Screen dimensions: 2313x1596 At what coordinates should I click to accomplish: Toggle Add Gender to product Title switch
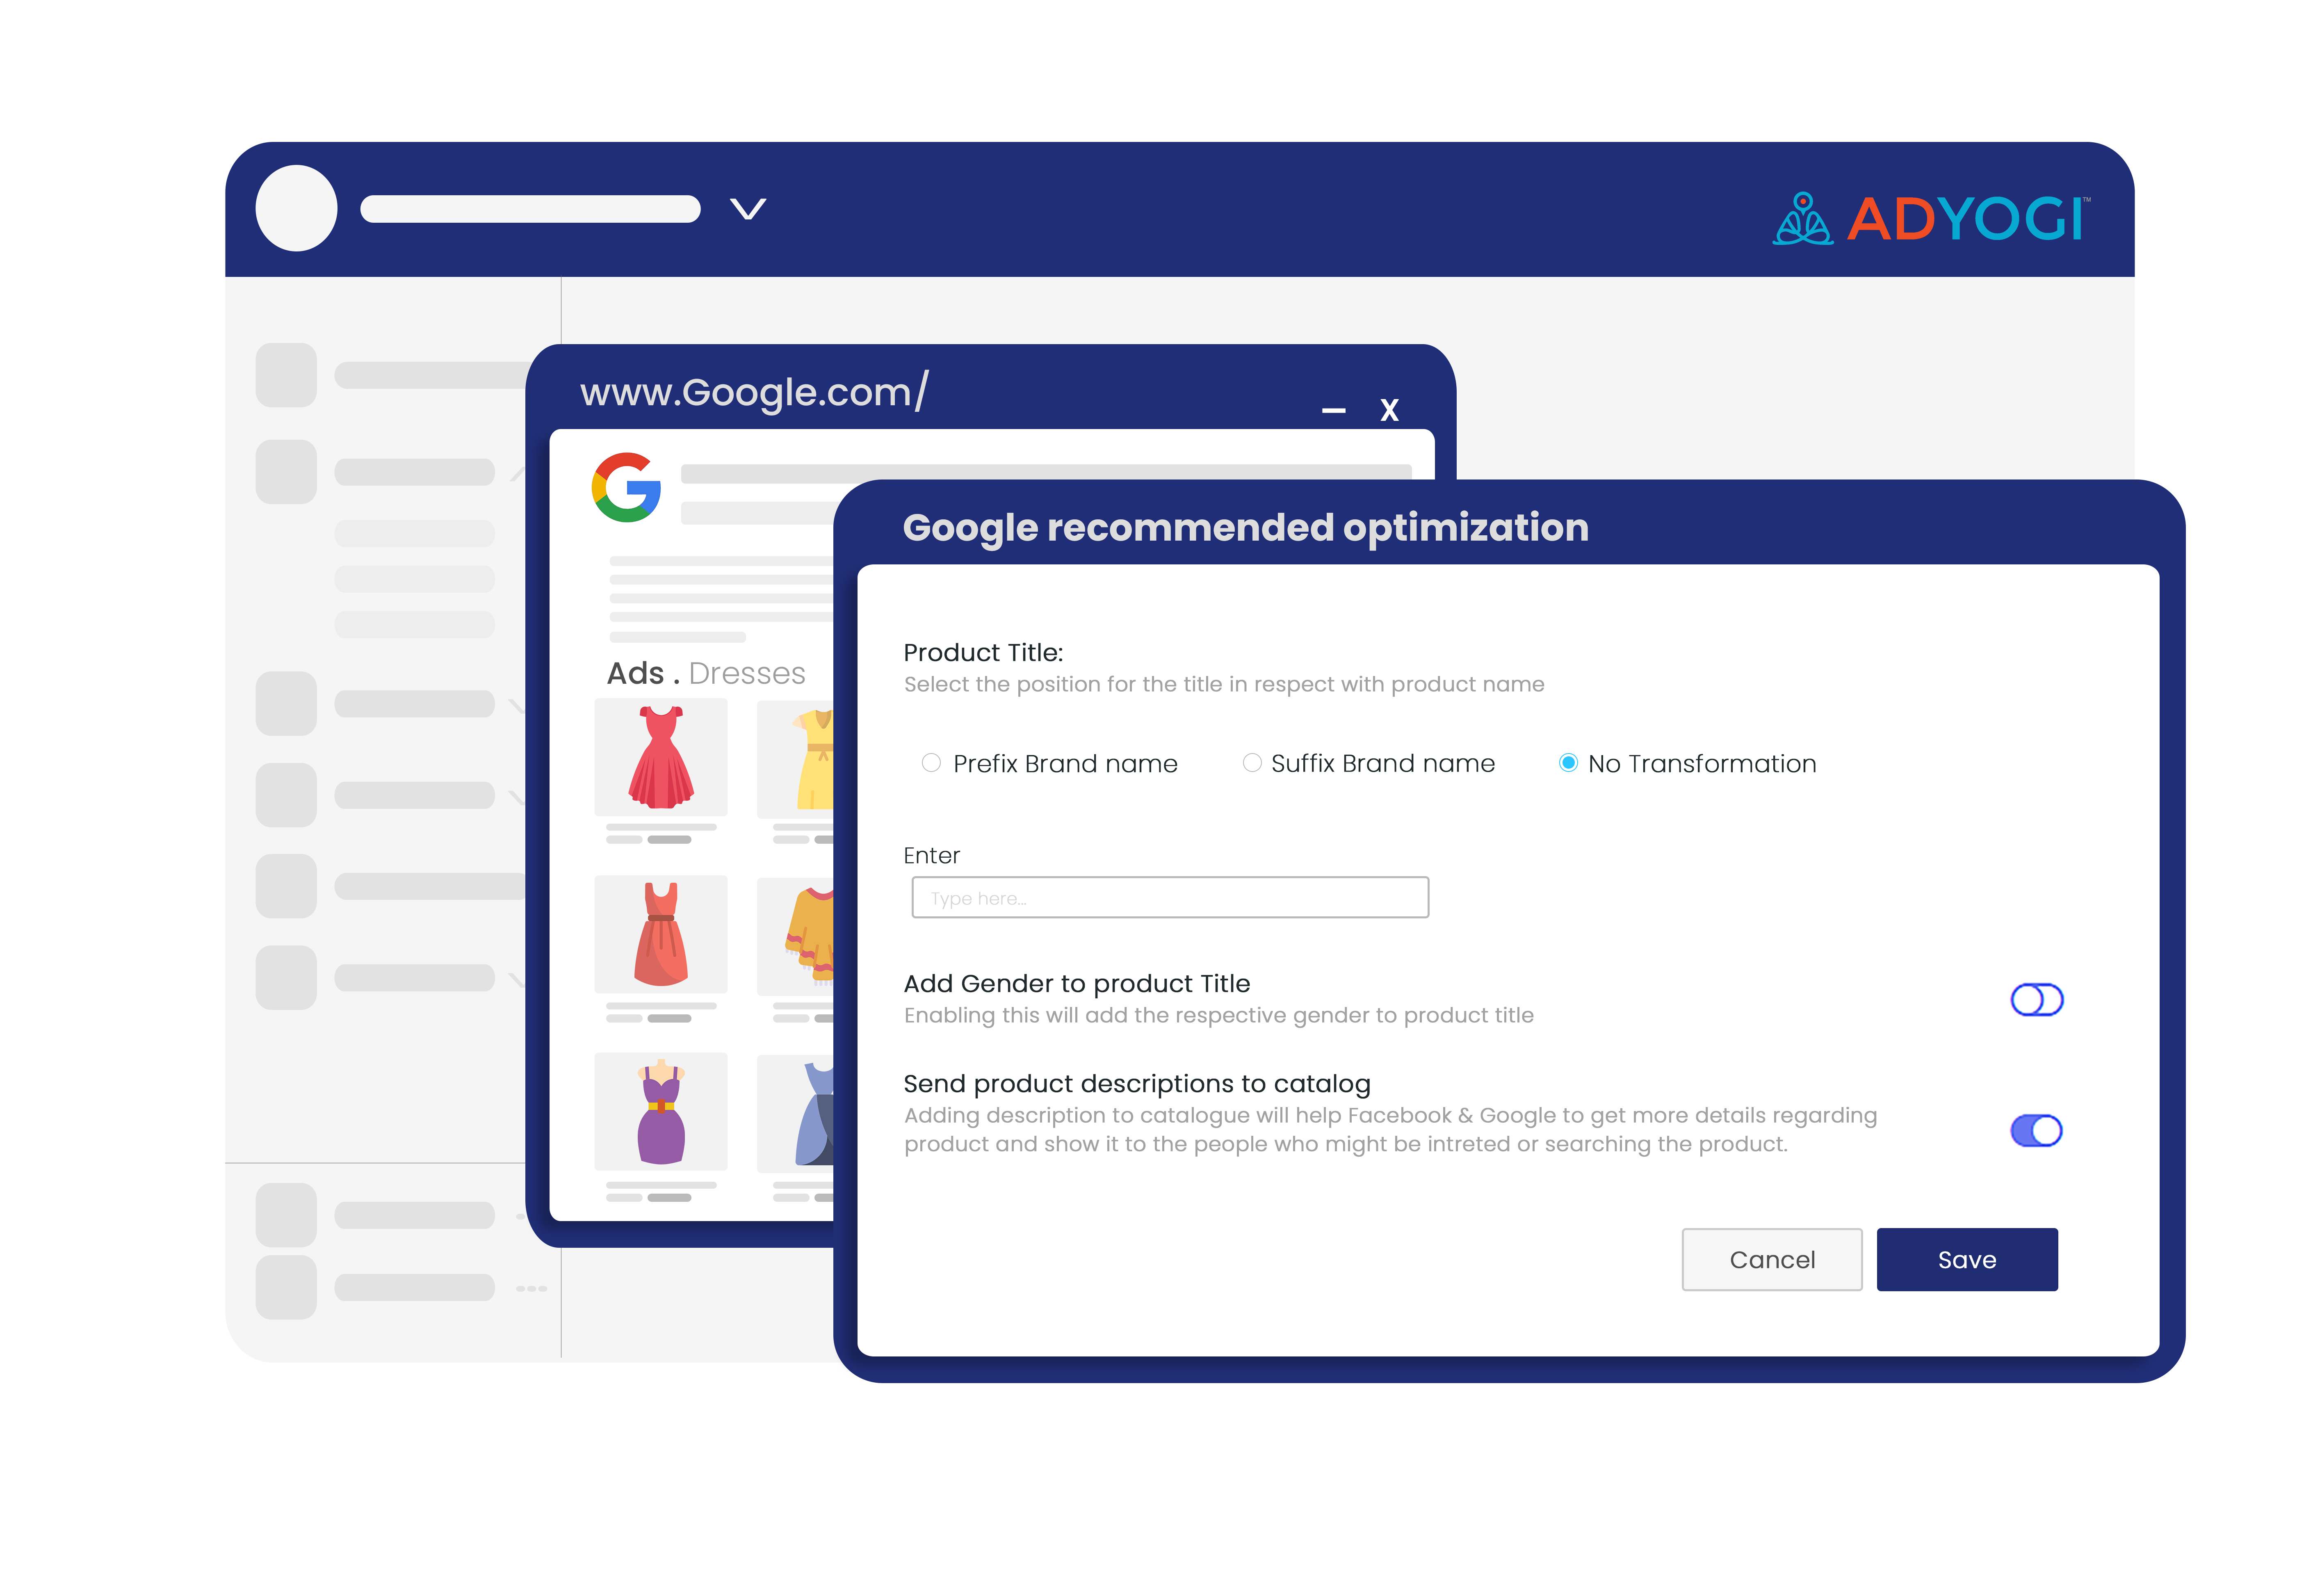pos(2036,999)
